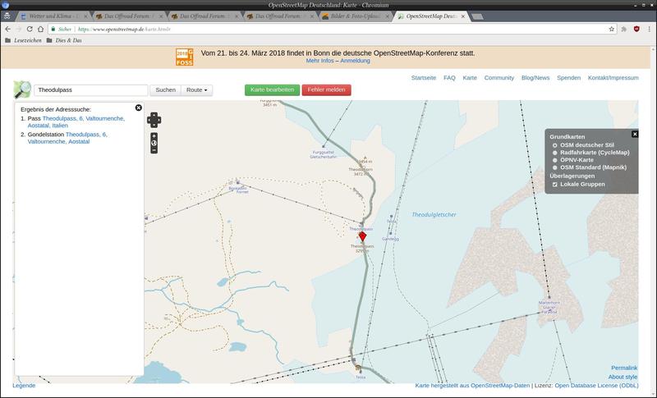The width and height of the screenshot is (657, 398).
Task: Click the Theodulgletscher label on map
Action: tap(434, 215)
